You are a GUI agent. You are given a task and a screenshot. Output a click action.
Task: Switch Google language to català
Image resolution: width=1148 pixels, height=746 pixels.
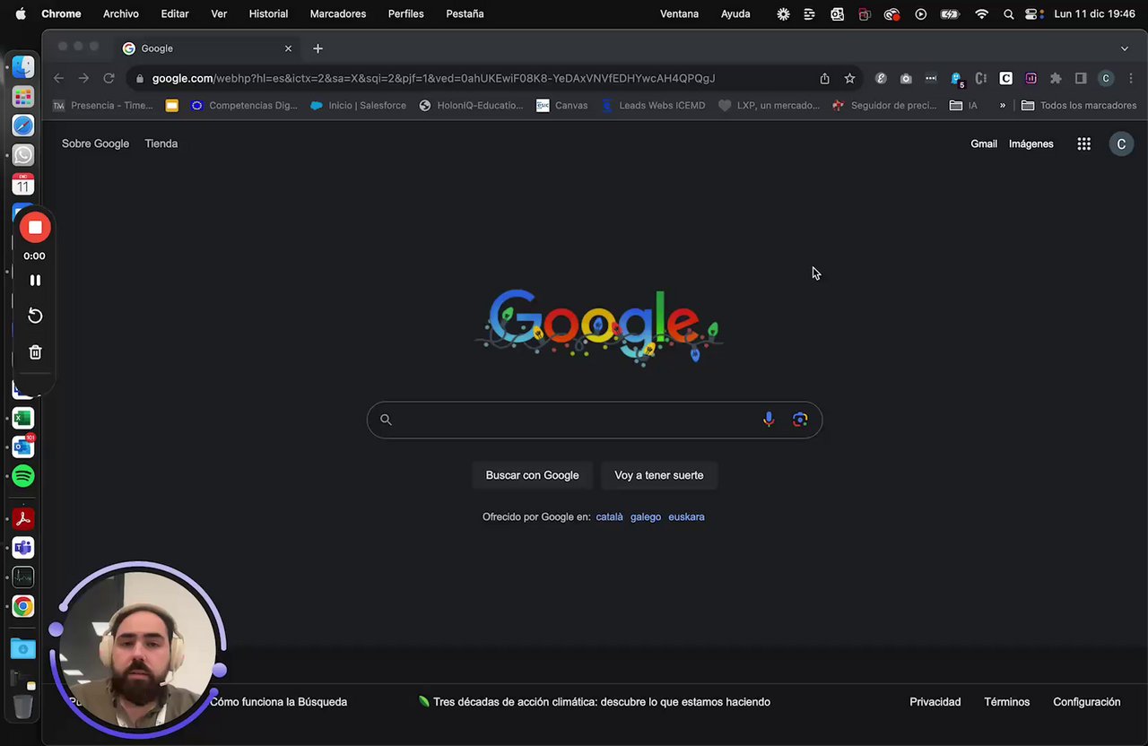[x=610, y=516]
